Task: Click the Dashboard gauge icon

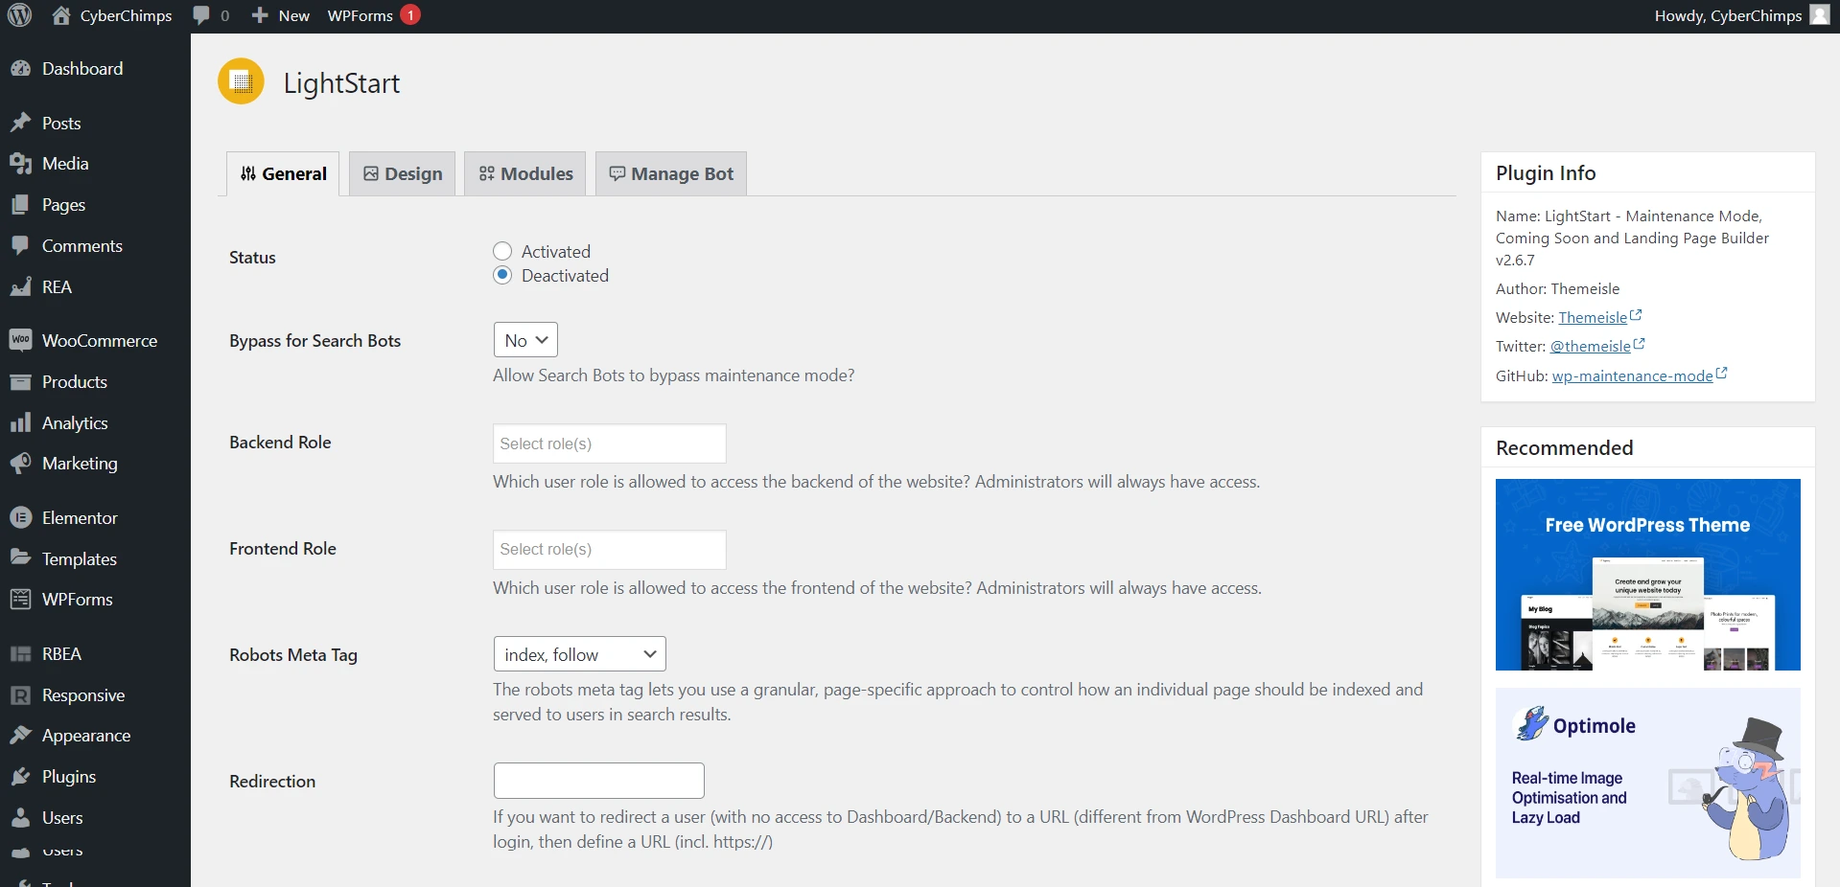Action: 21,69
